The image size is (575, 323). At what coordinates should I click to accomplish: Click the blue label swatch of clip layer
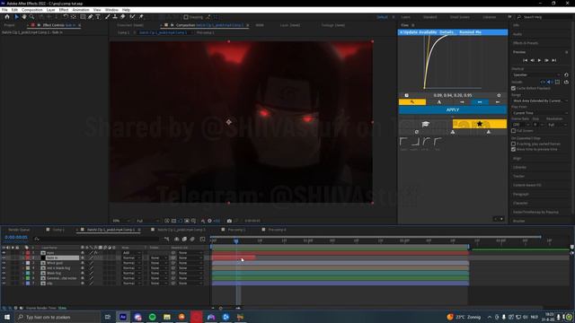pyautogui.click(x=28, y=284)
